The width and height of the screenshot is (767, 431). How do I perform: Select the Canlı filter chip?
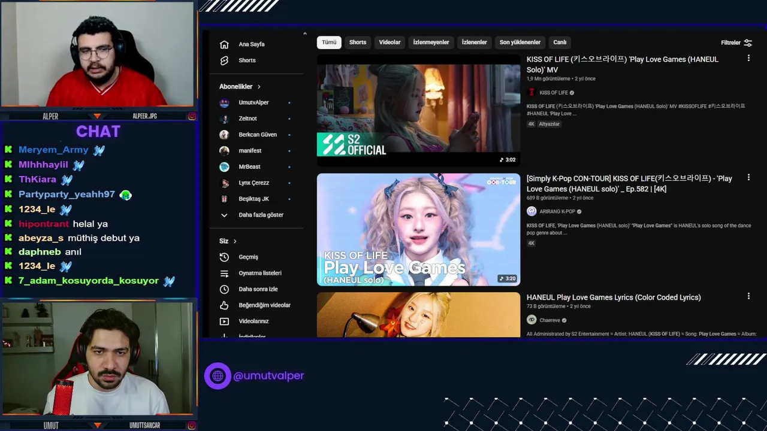[560, 43]
